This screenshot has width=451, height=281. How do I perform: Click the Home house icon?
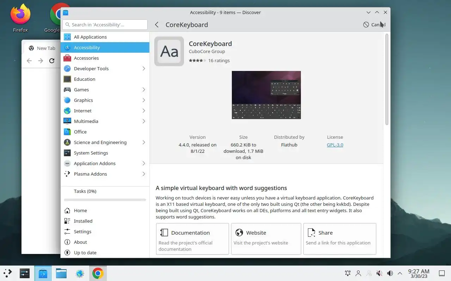67,210
